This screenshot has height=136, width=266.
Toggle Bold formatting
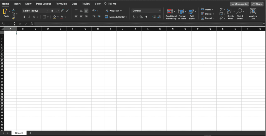(x=24, y=17)
